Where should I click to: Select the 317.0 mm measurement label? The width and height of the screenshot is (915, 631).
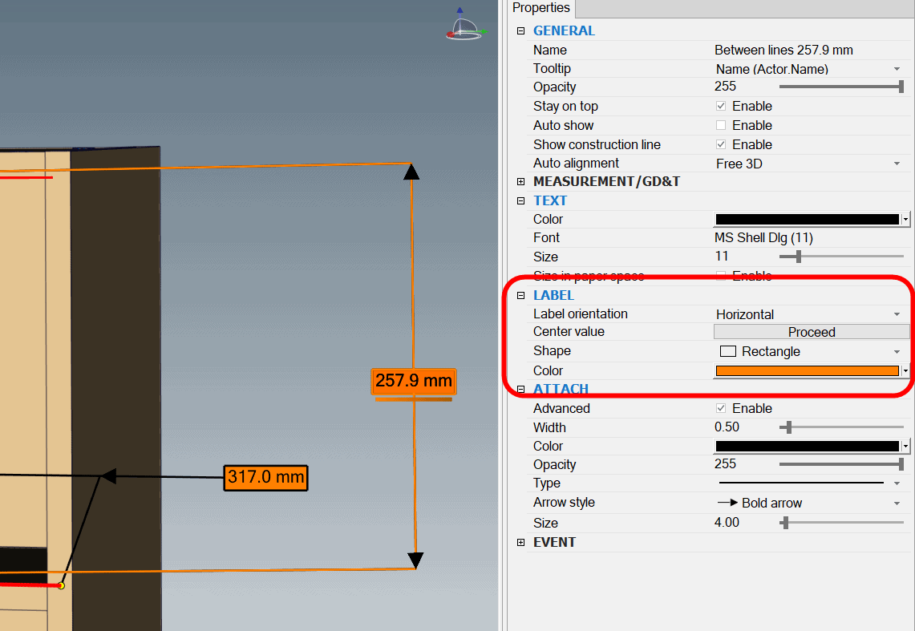click(x=265, y=478)
